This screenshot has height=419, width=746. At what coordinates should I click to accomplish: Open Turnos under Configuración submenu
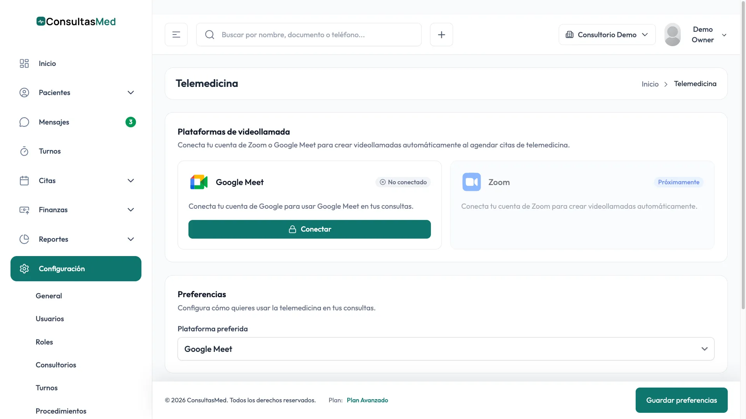(x=47, y=388)
